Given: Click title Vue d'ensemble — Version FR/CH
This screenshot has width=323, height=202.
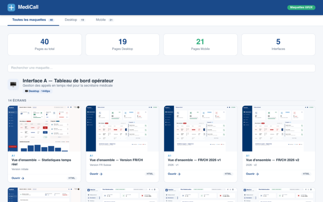Looking at the screenshot, I should pos(116,160).
